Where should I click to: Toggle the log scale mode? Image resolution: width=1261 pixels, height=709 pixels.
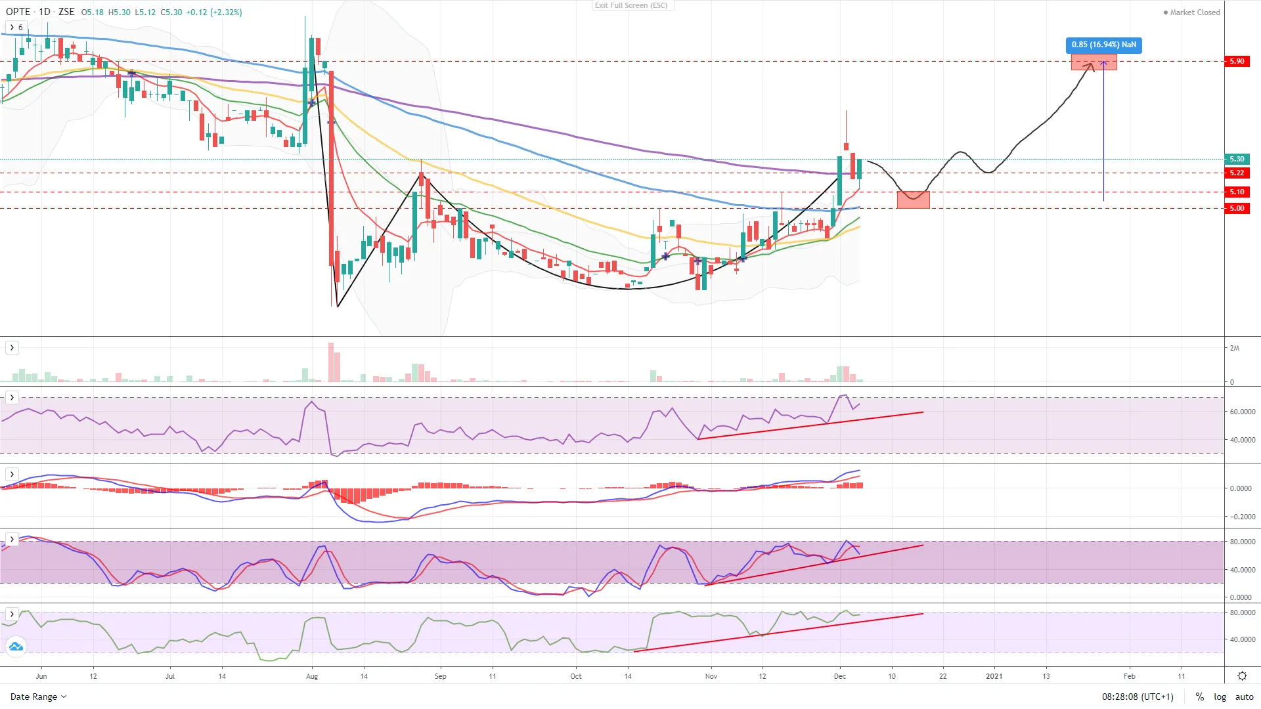pyautogui.click(x=1220, y=697)
